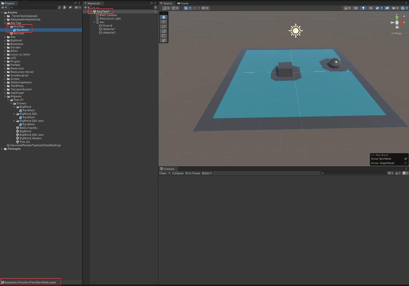Toggle scene lighting bulb icon

363,8
